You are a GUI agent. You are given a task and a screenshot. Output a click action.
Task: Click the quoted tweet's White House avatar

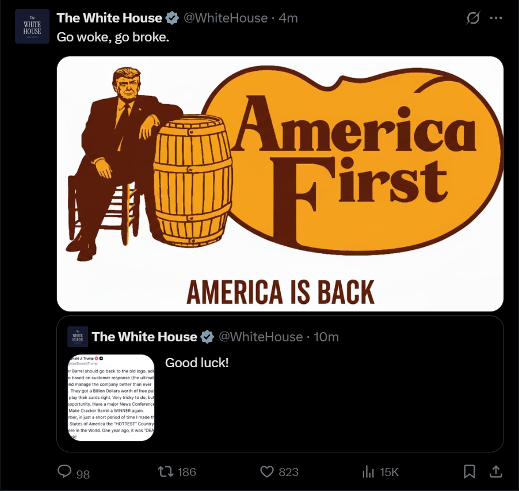(78, 337)
